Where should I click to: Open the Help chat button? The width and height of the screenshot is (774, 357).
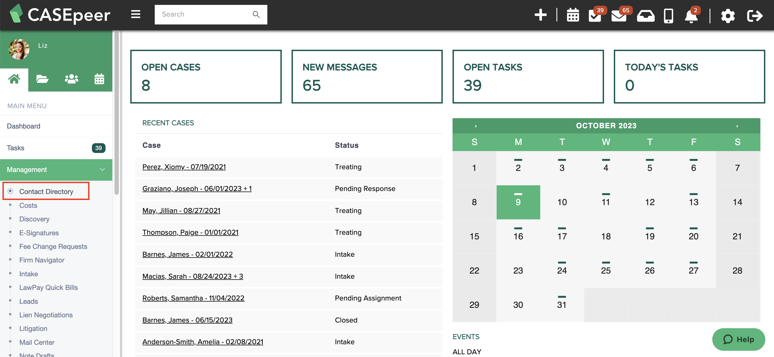738,339
